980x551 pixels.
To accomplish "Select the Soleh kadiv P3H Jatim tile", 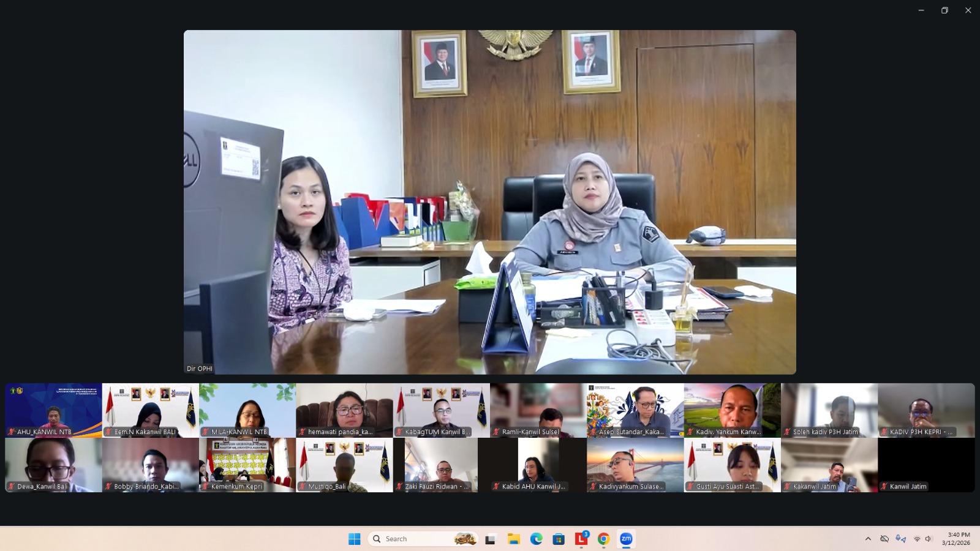I will point(829,410).
